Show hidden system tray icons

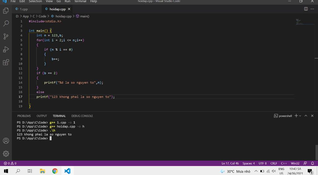point(256,171)
